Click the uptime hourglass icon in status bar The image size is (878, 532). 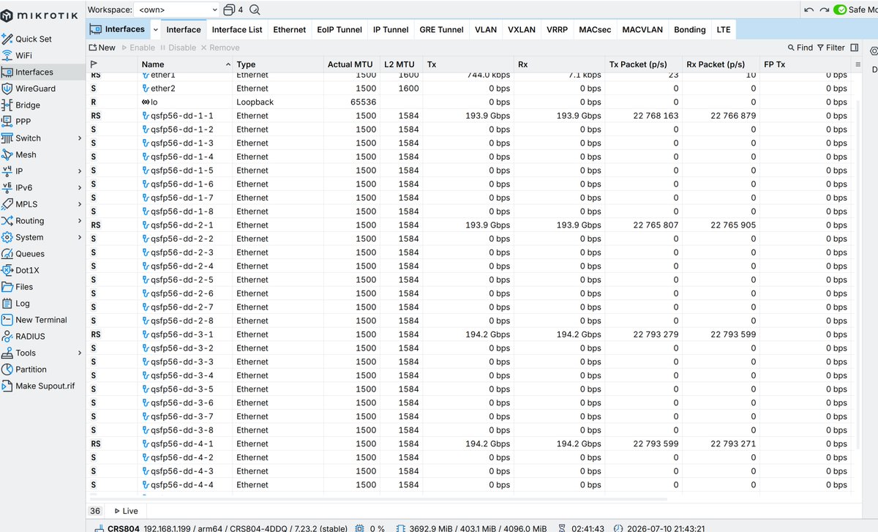tap(562, 528)
